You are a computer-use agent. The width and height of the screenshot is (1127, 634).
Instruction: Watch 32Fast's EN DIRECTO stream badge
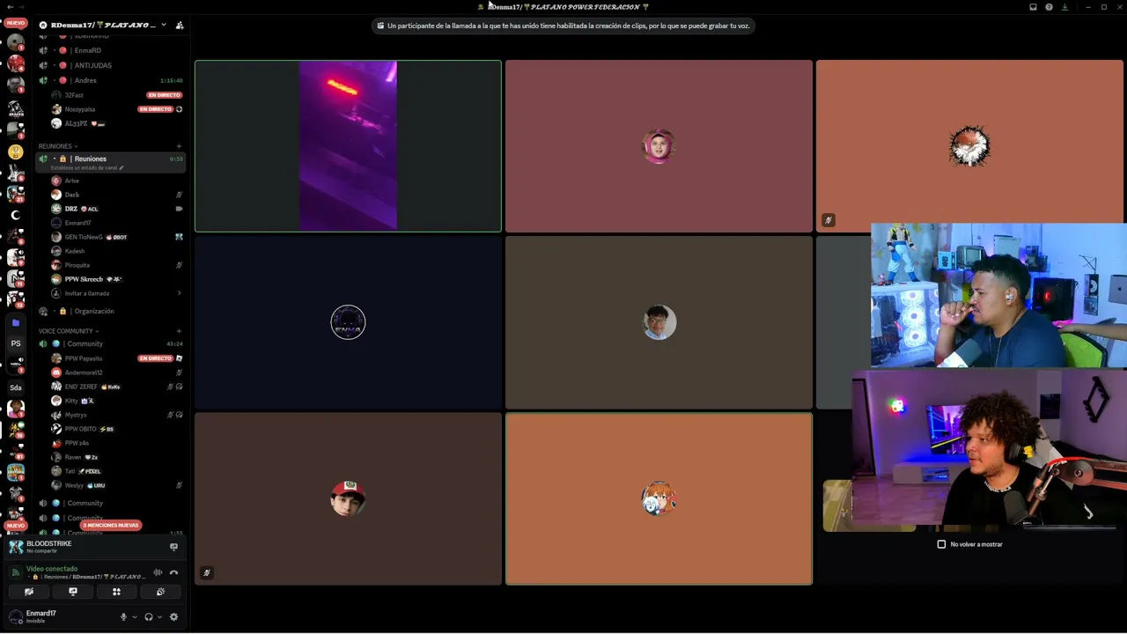tap(164, 95)
